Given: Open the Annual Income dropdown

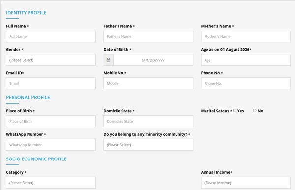Looking at the screenshot, I should click(x=246, y=183).
